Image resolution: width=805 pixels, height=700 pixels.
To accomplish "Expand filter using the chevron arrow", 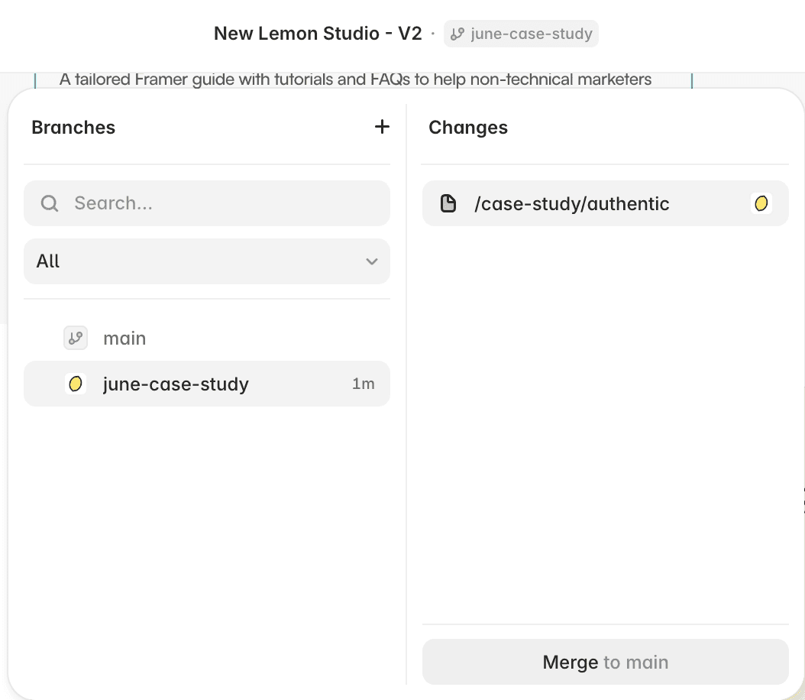I will [372, 261].
